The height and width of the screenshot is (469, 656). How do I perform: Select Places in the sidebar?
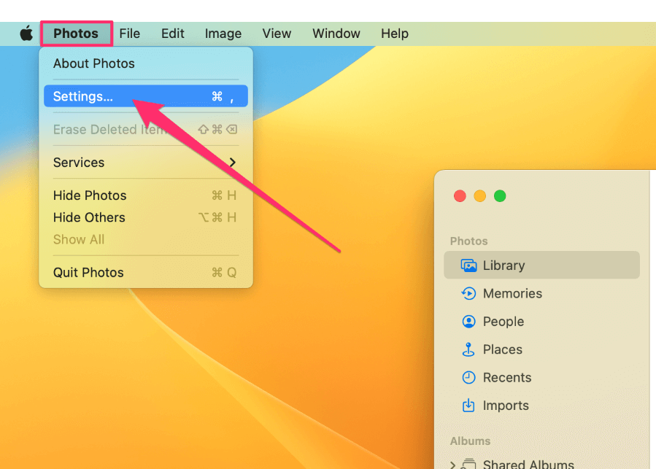click(541, 349)
